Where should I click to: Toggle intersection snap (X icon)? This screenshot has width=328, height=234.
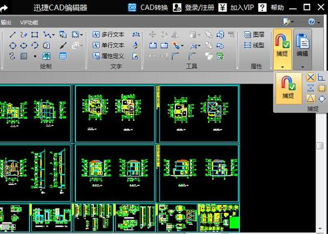(x=311, y=77)
